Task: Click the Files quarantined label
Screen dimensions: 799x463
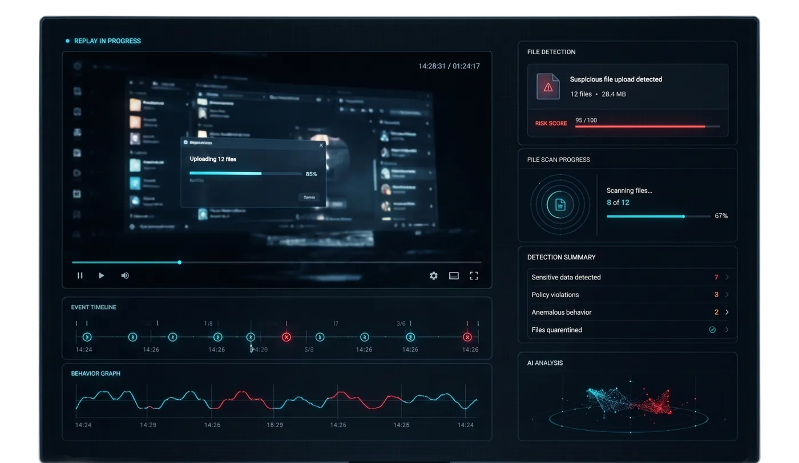Action: tap(557, 330)
